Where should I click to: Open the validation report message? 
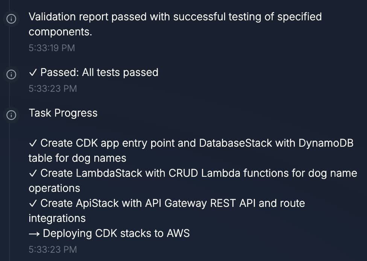pyautogui.click(x=175, y=17)
